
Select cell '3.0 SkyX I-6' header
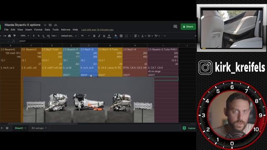[89, 50]
